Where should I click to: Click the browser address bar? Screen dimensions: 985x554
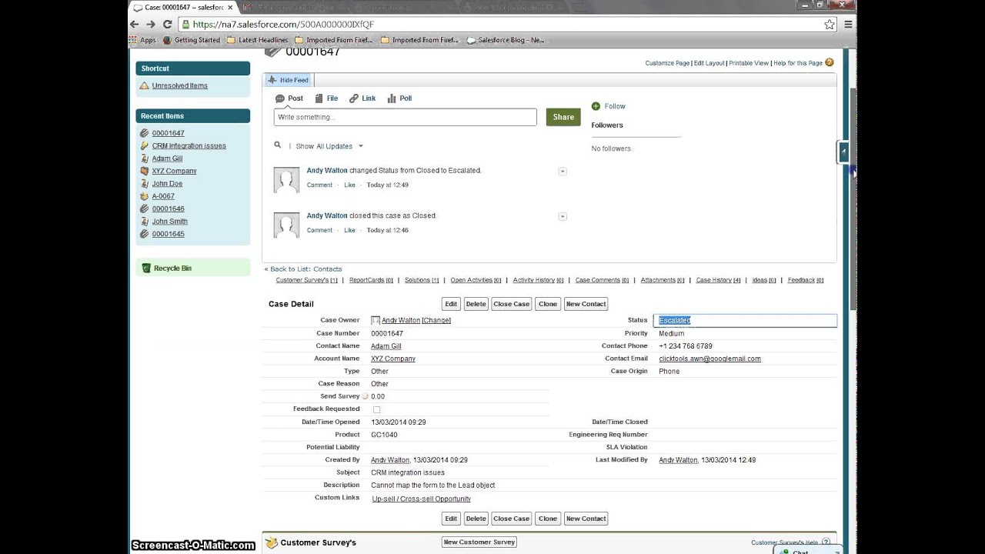pyautogui.click(x=500, y=25)
